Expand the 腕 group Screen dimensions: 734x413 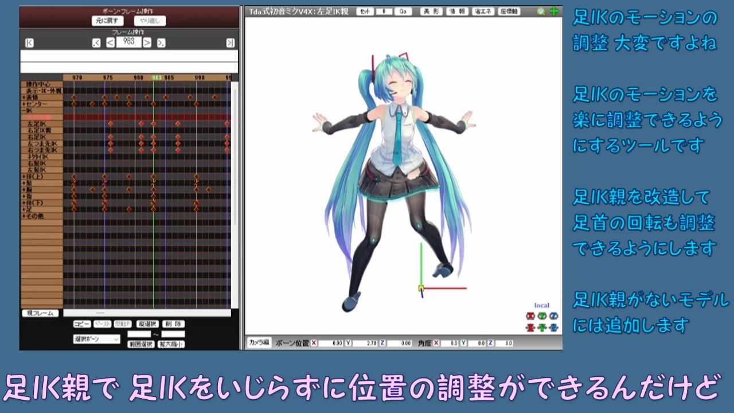point(23,190)
